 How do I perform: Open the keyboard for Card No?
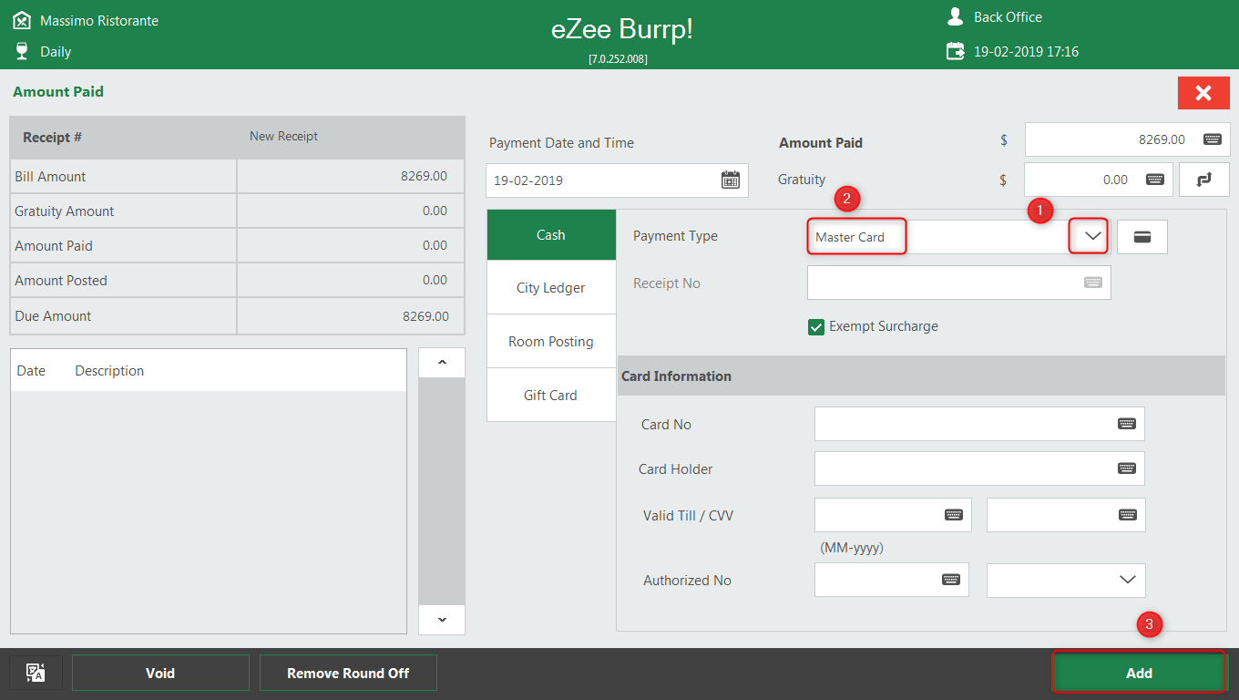point(1127,424)
